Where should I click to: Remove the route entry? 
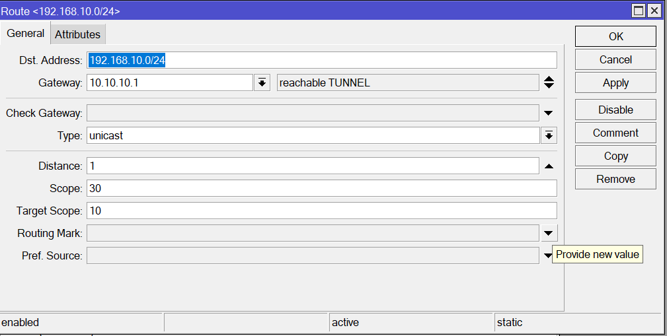point(615,180)
